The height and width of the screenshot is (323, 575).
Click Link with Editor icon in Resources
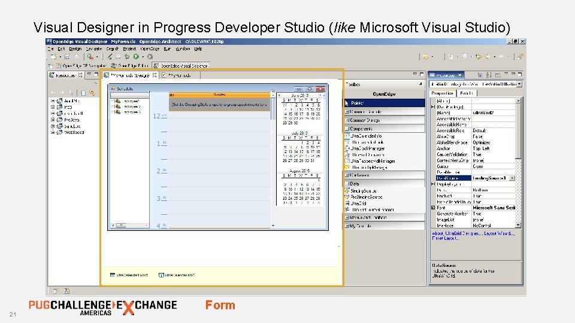[92, 93]
